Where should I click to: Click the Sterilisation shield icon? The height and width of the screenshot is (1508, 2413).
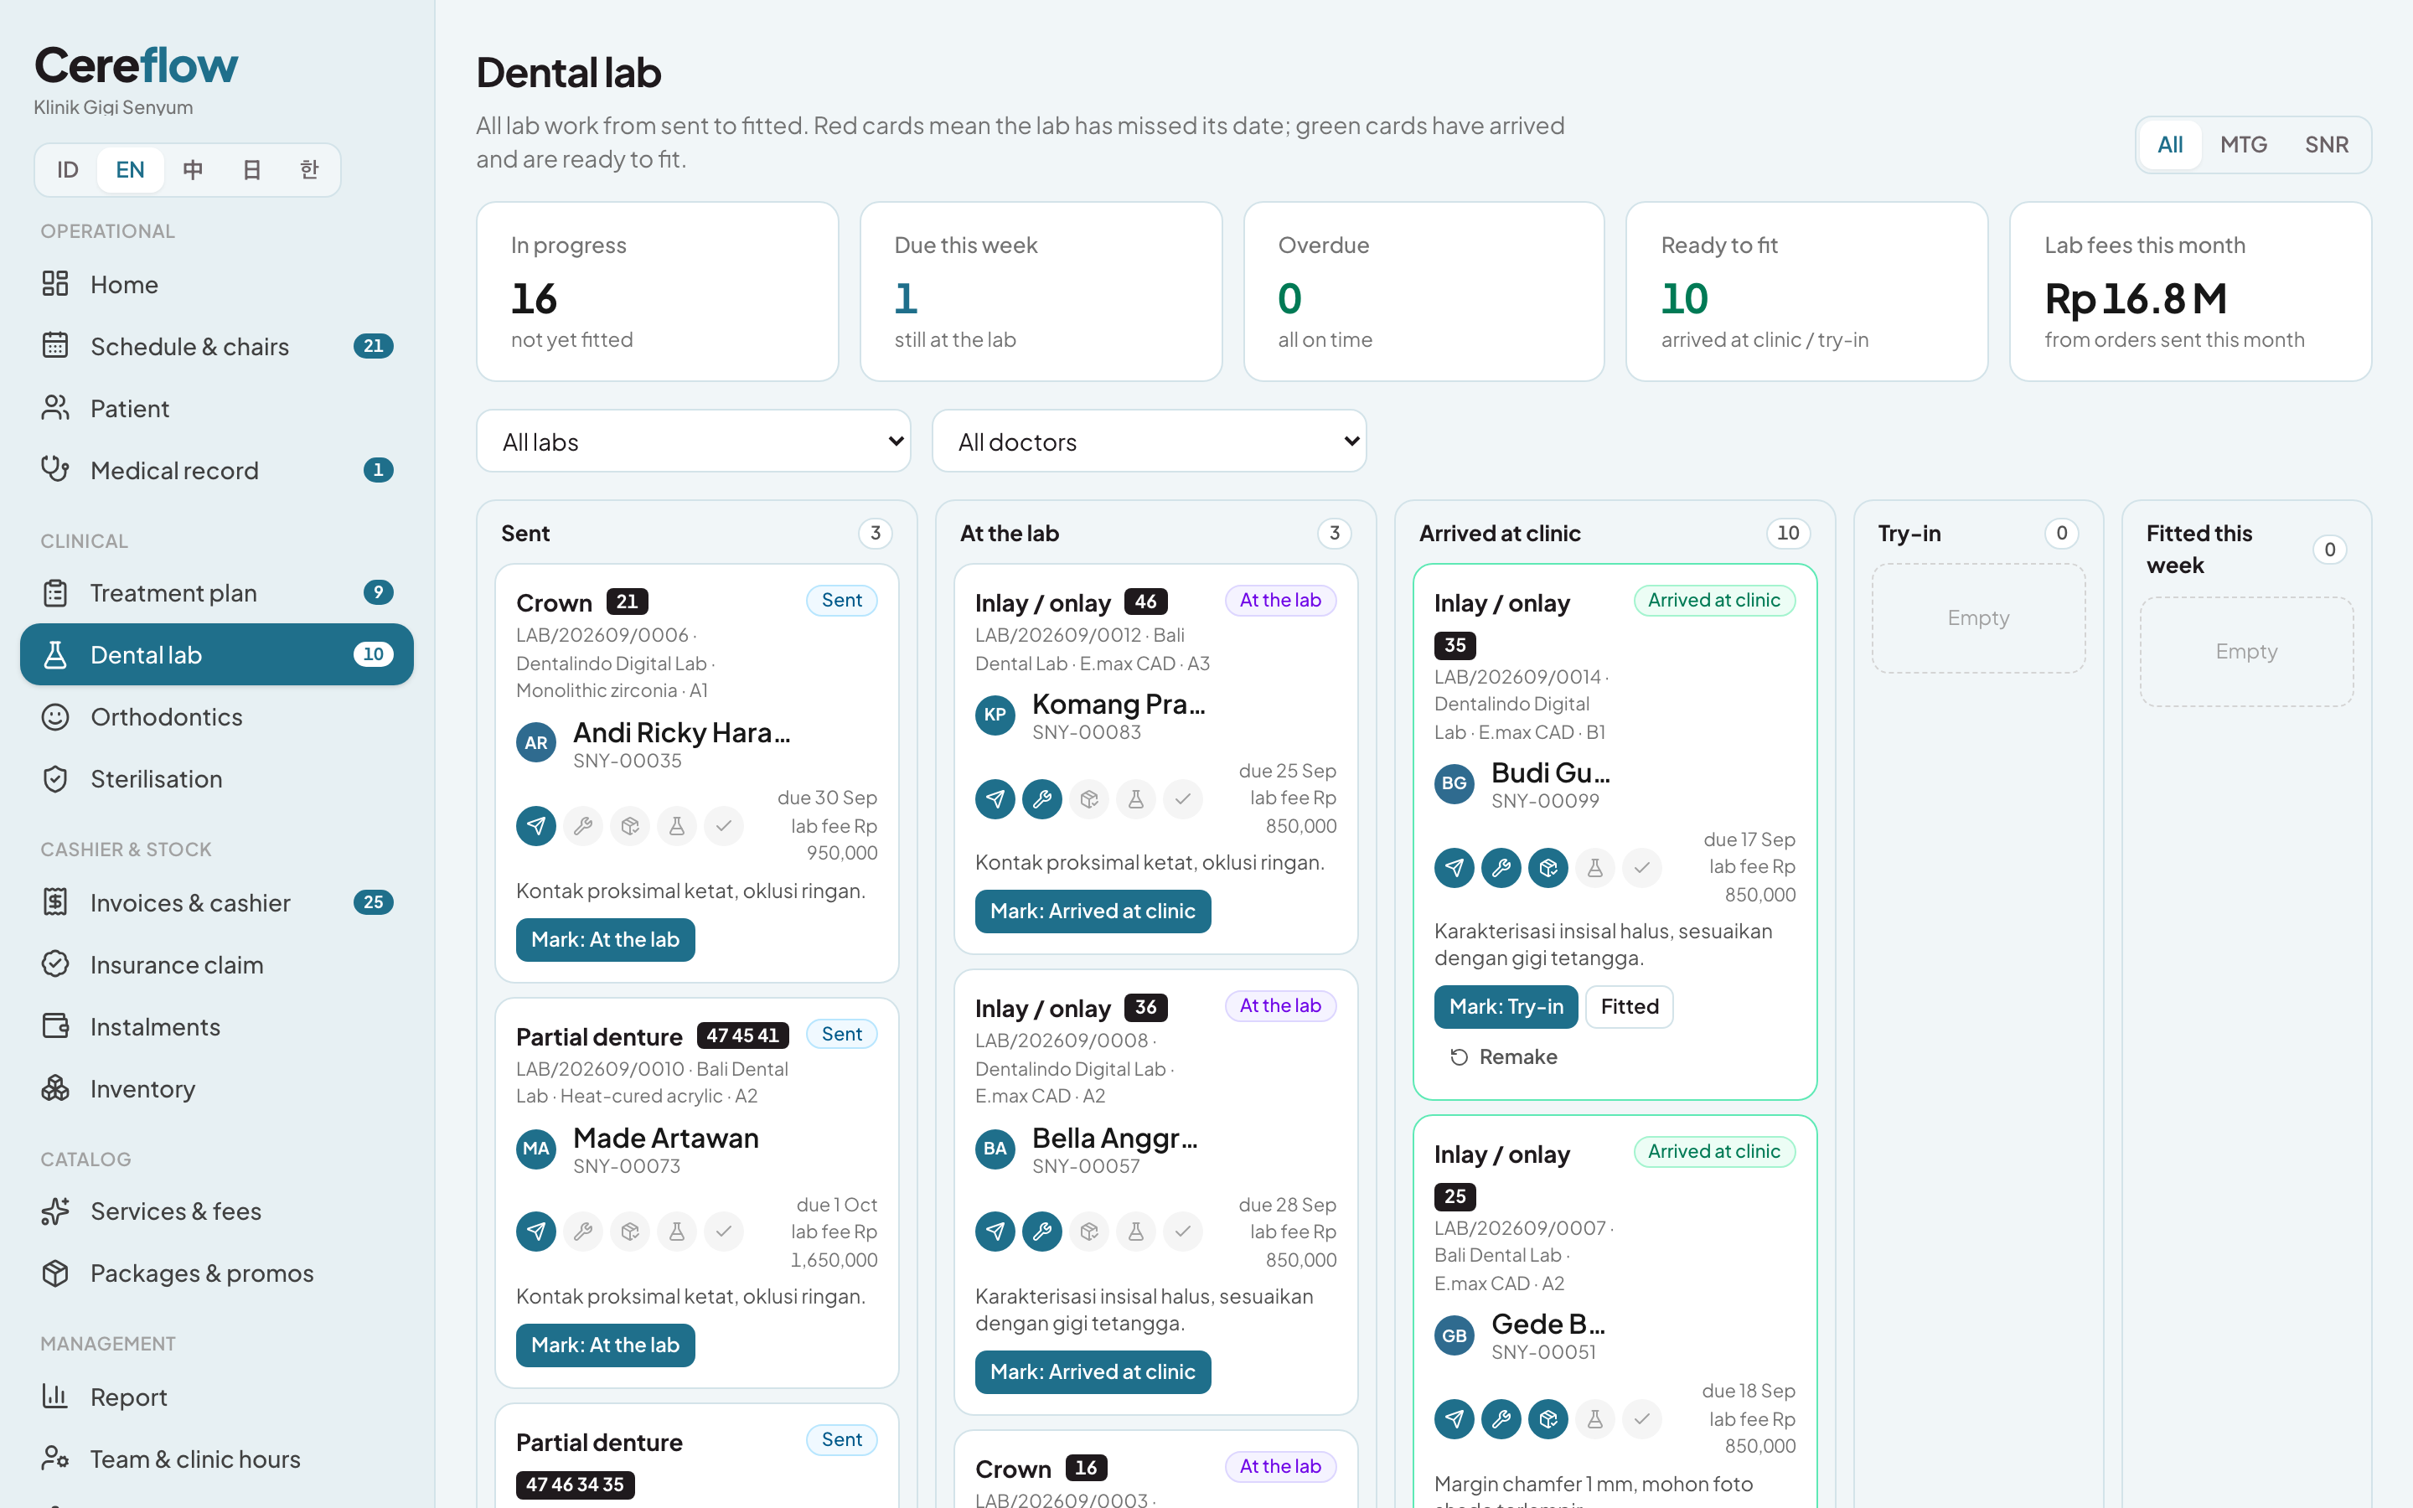point(54,779)
